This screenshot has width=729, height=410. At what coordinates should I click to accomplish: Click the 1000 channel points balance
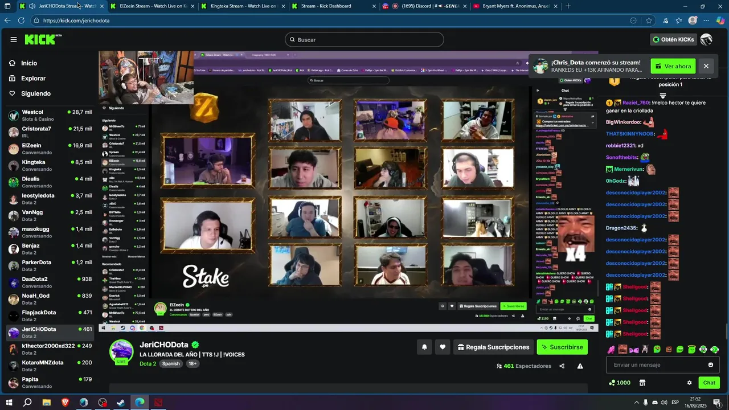click(x=620, y=383)
